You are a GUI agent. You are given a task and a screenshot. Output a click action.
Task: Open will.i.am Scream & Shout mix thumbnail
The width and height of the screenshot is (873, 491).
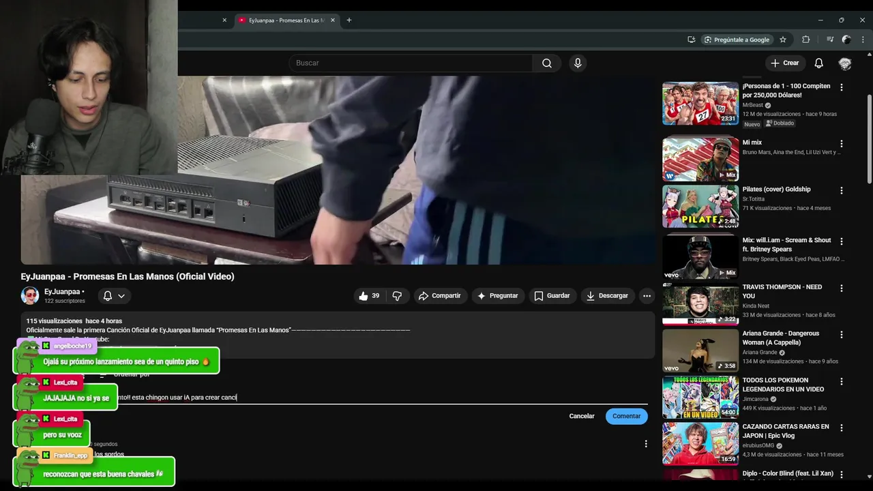tap(700, 257)
